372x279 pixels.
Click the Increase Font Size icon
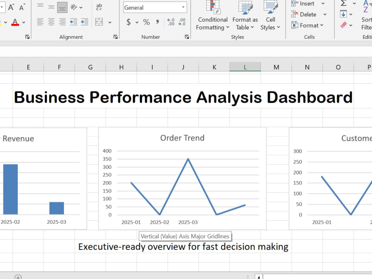tap(11, 7)
